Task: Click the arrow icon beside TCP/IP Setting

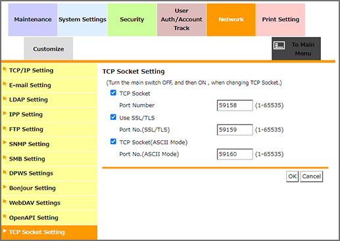Action: pos(5,69)
